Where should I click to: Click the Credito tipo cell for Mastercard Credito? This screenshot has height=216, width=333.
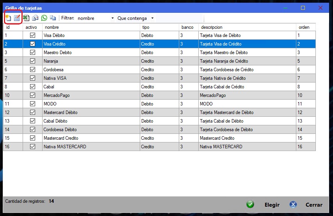(159, 138)
